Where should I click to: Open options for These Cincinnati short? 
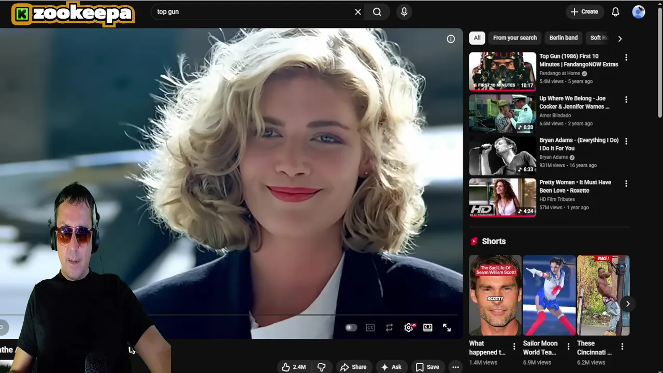[x=622, y=347]
